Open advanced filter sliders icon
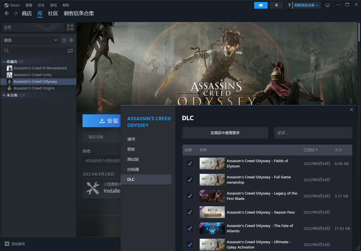The image size is (361, 251). [70, 51]
